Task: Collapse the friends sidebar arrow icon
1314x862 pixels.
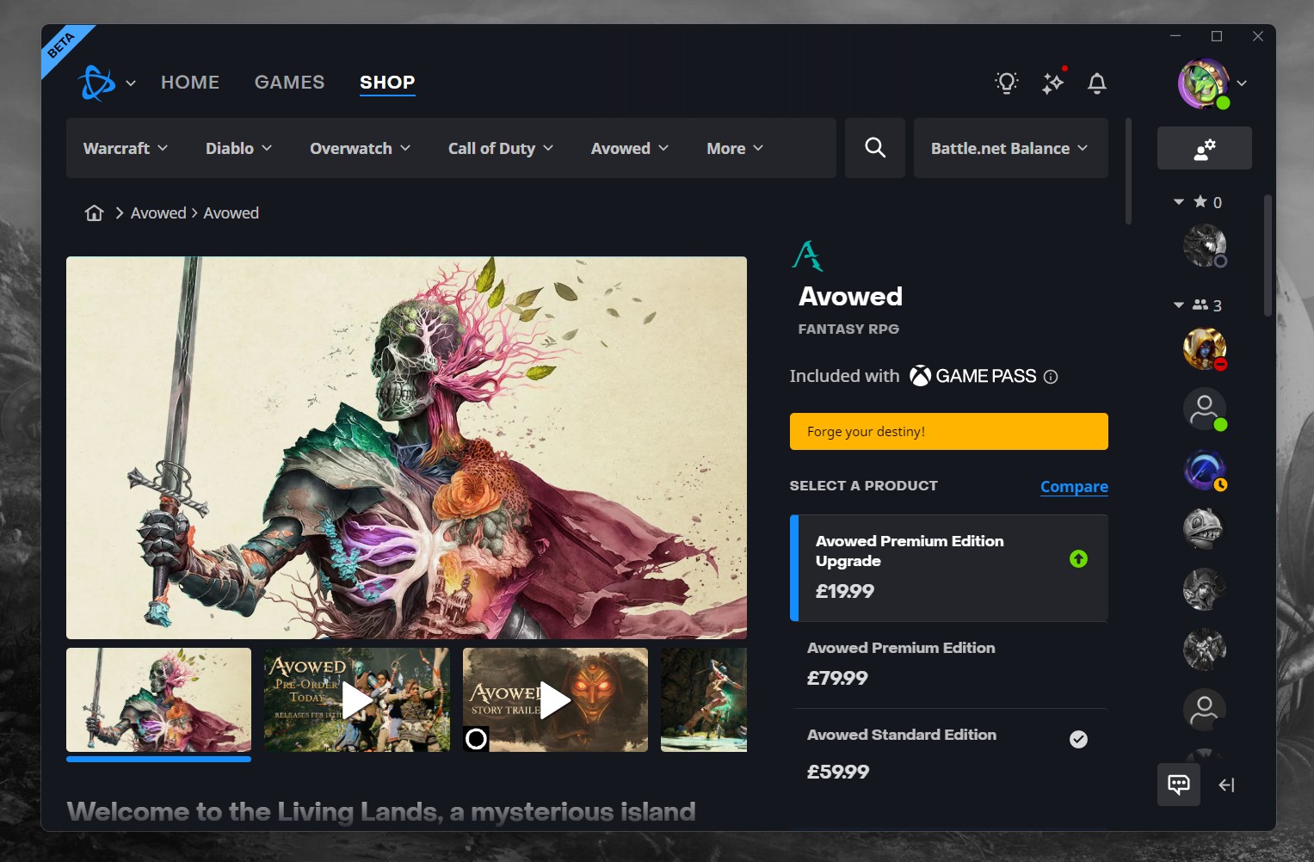Action: [x=1227, y=785]
